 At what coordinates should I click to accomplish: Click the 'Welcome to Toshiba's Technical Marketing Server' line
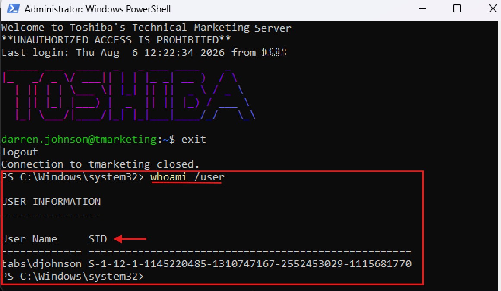[x=146, y=28]
